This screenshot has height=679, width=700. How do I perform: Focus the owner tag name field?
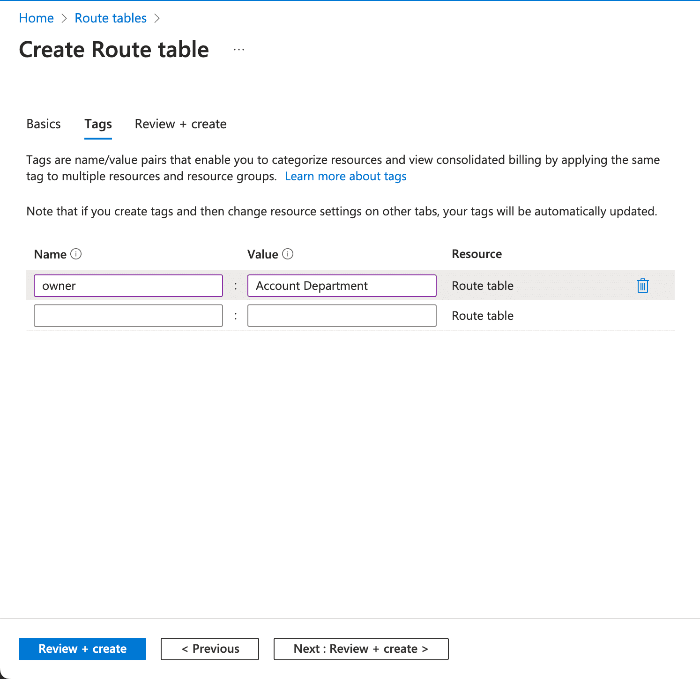click(128, 286)
